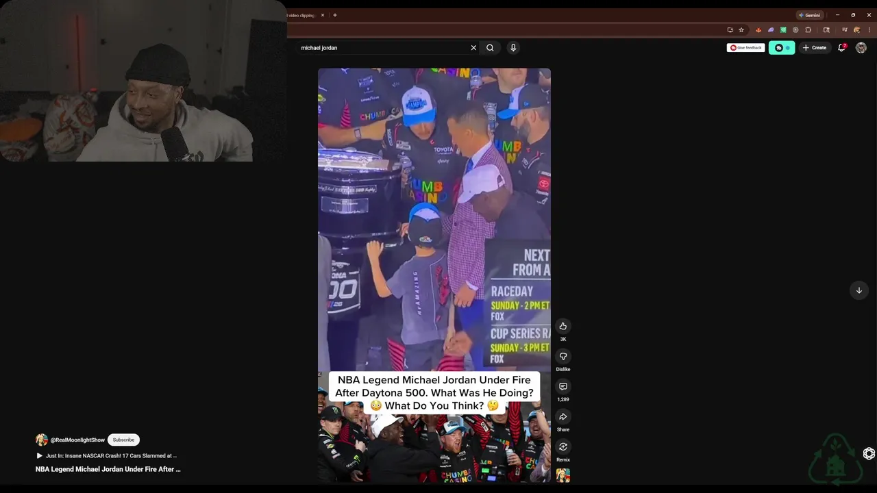Open the YouTube account avatar menu
Image resolution: width=877 pixels, height=493 pixels.
click(861, 48)
